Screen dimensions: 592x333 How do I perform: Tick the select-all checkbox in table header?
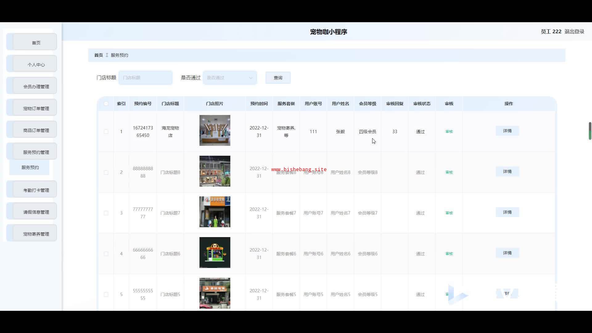point(106,104)
